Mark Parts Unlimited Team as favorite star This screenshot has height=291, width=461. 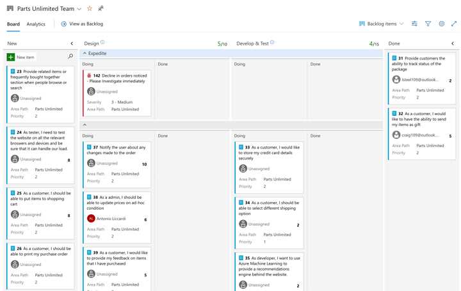(x=90, y=8)
